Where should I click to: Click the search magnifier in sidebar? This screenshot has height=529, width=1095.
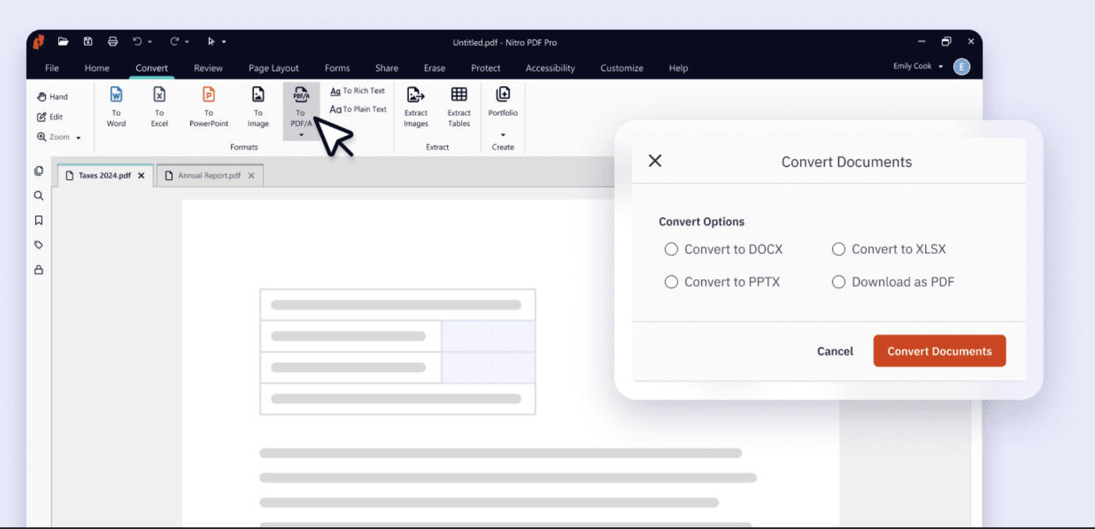(39, 196)
